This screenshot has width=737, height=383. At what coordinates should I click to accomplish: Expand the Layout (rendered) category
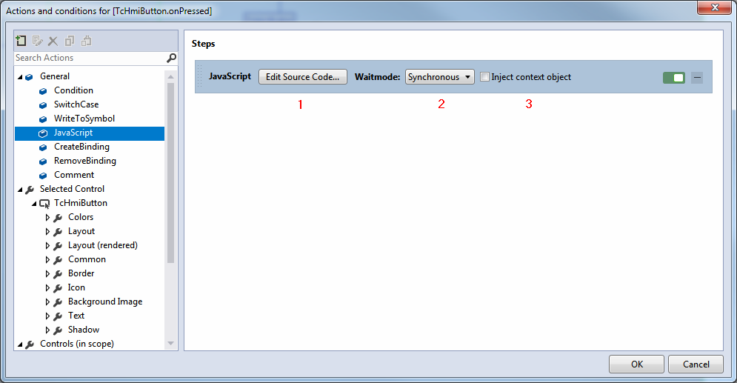click(x=47, y=246)
